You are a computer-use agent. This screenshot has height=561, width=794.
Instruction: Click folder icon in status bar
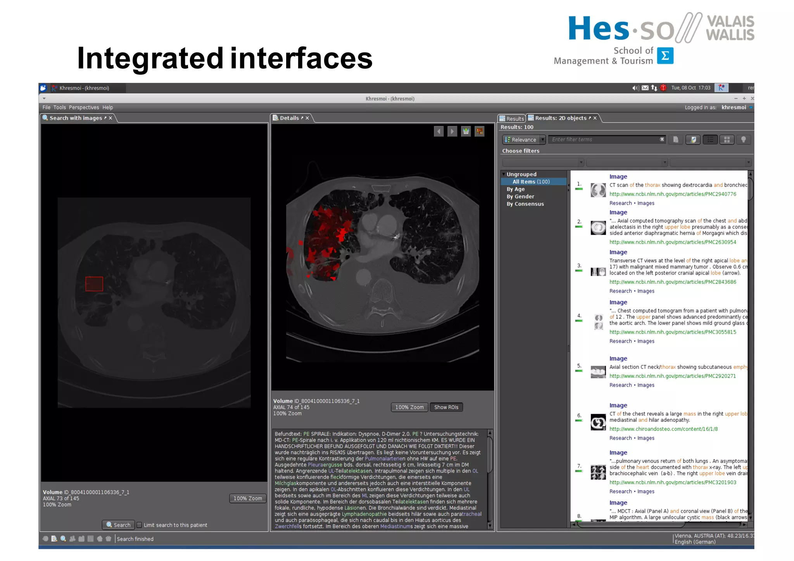[x=81, y=539]
